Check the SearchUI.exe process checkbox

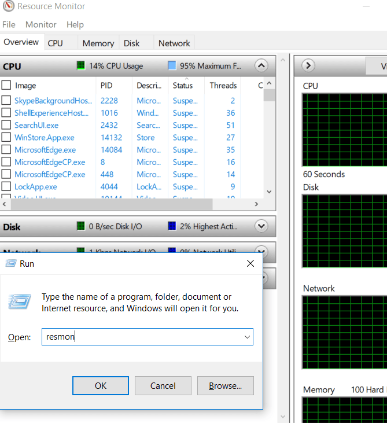(6, 125)
